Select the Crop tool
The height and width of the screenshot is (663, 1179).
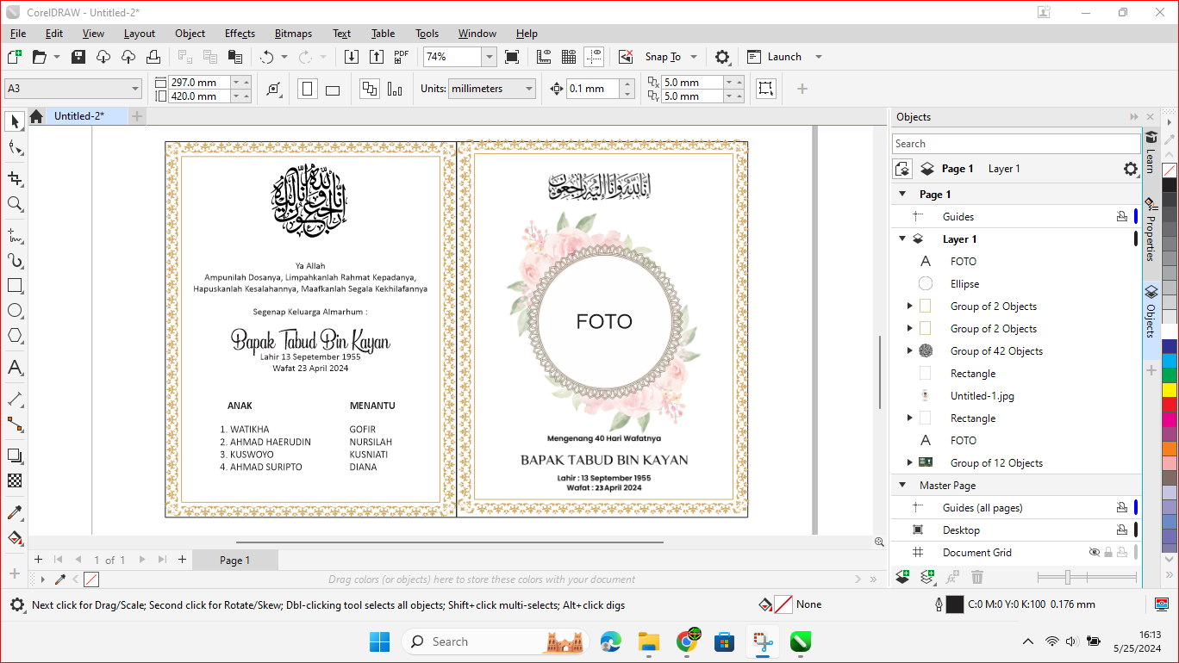tap(15, 178)
